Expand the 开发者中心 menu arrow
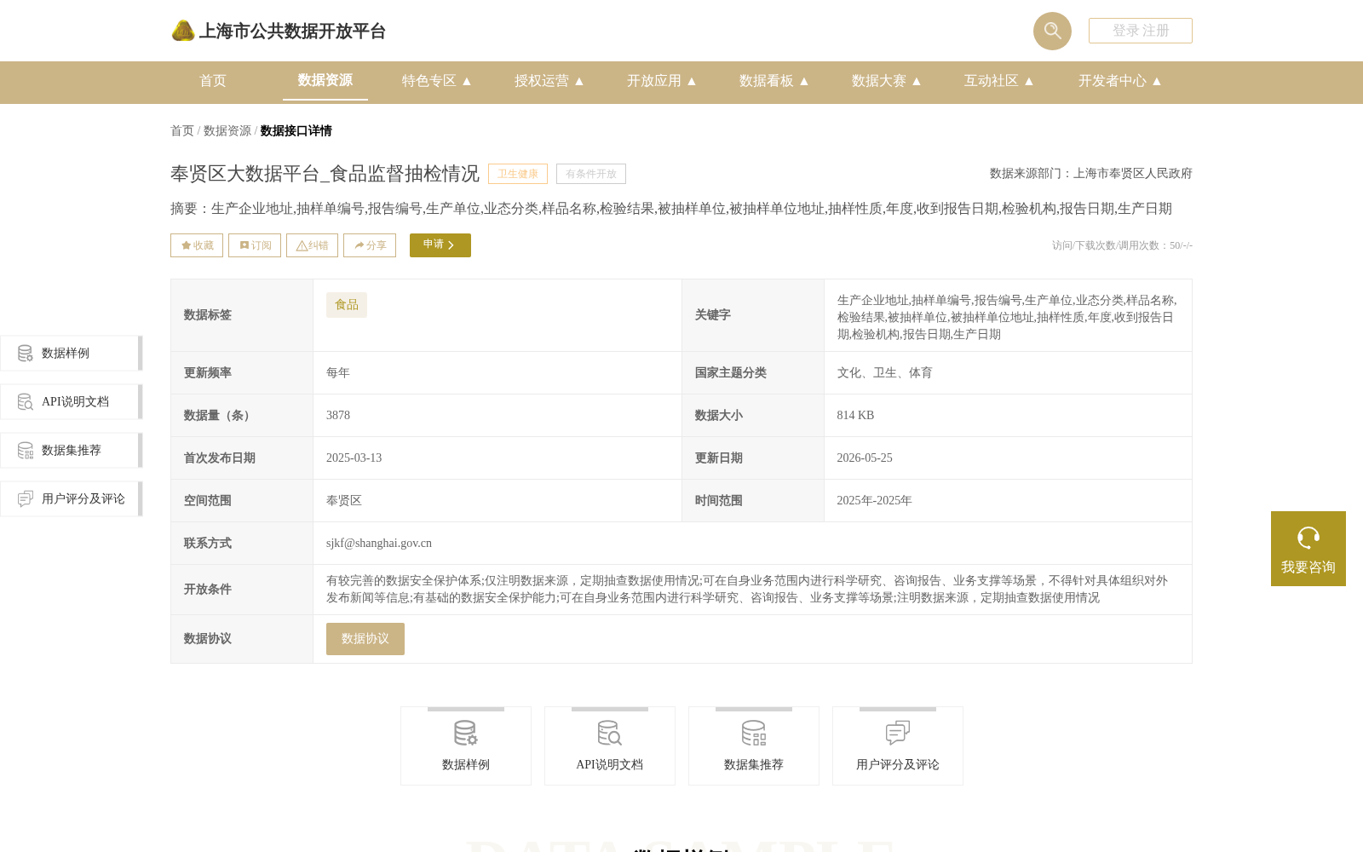This screenshot has width=1363, height=852. (1157, 81)
